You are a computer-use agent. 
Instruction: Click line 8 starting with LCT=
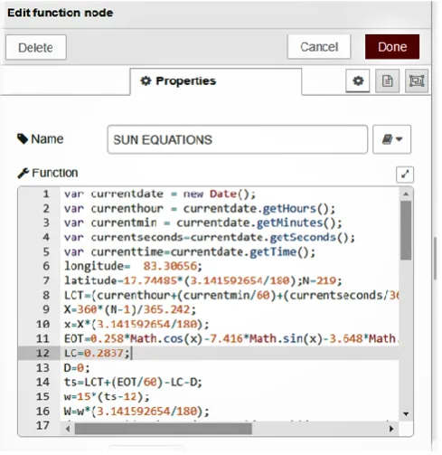tap(231, 295)
